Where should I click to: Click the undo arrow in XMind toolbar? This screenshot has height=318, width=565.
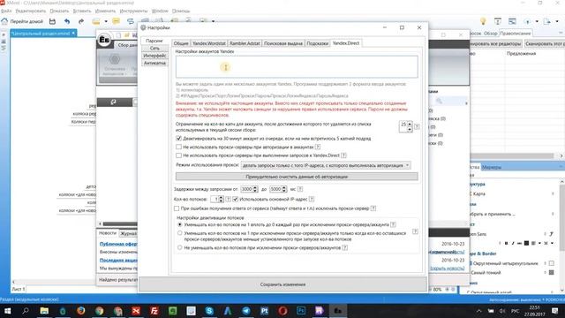click(67, 21)
